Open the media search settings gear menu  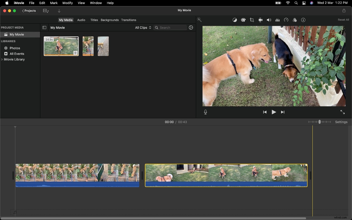[x=191, y=28]
